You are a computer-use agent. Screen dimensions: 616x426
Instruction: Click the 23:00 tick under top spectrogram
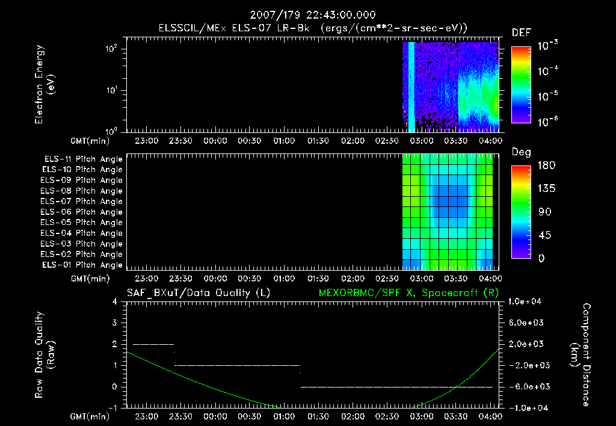coord(147,141)
